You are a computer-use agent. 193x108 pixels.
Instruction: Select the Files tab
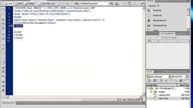(149, 72)
